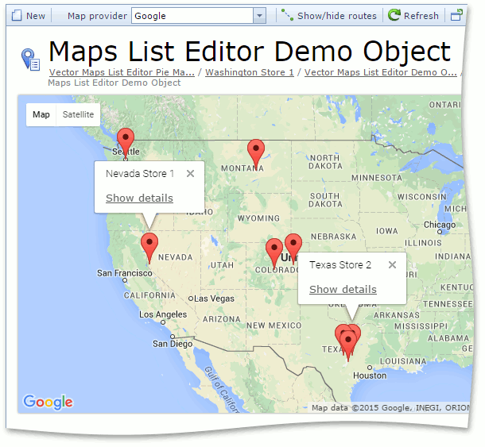Click the Texas Store 2 title text

click(x=340, y=264)
